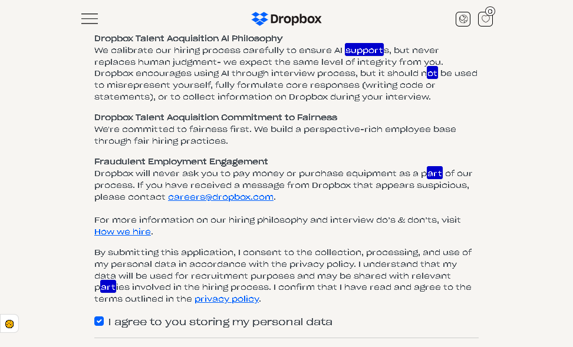Click highlighted "art" in "part of our"

(x=434, y=173)
